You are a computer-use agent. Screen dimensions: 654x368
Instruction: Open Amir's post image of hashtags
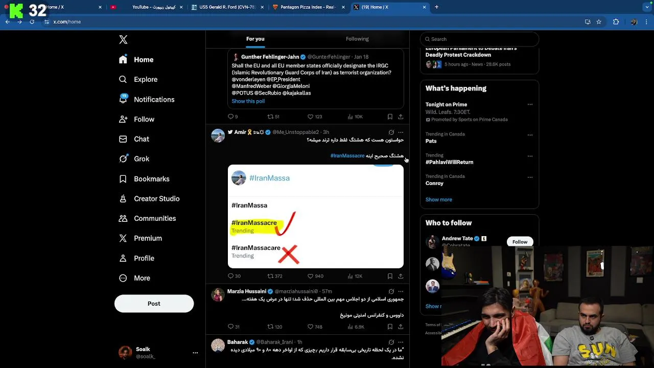(316, 216)
